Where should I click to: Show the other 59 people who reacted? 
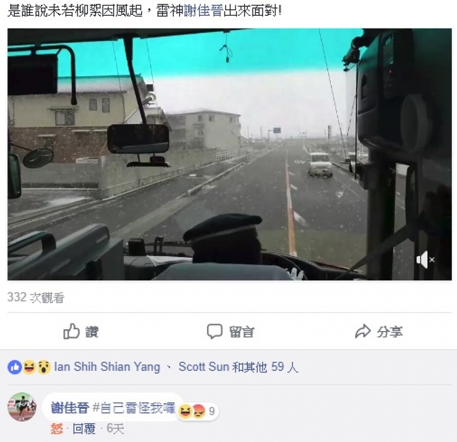click(x=265, y=367)
